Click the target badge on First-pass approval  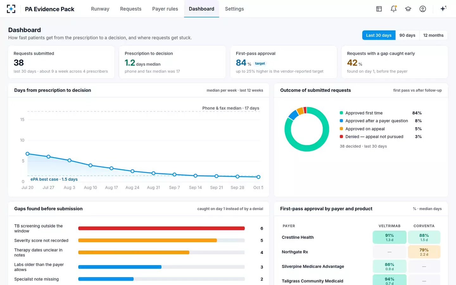(x=260, y=63)
